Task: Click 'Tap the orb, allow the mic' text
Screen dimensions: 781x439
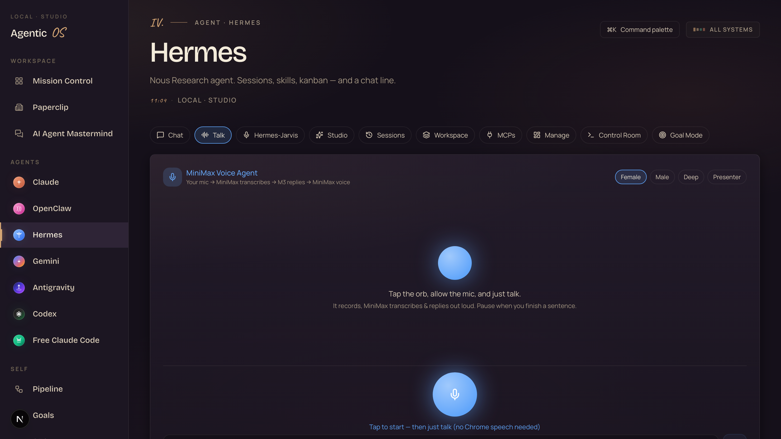Action: coord(455,294)
